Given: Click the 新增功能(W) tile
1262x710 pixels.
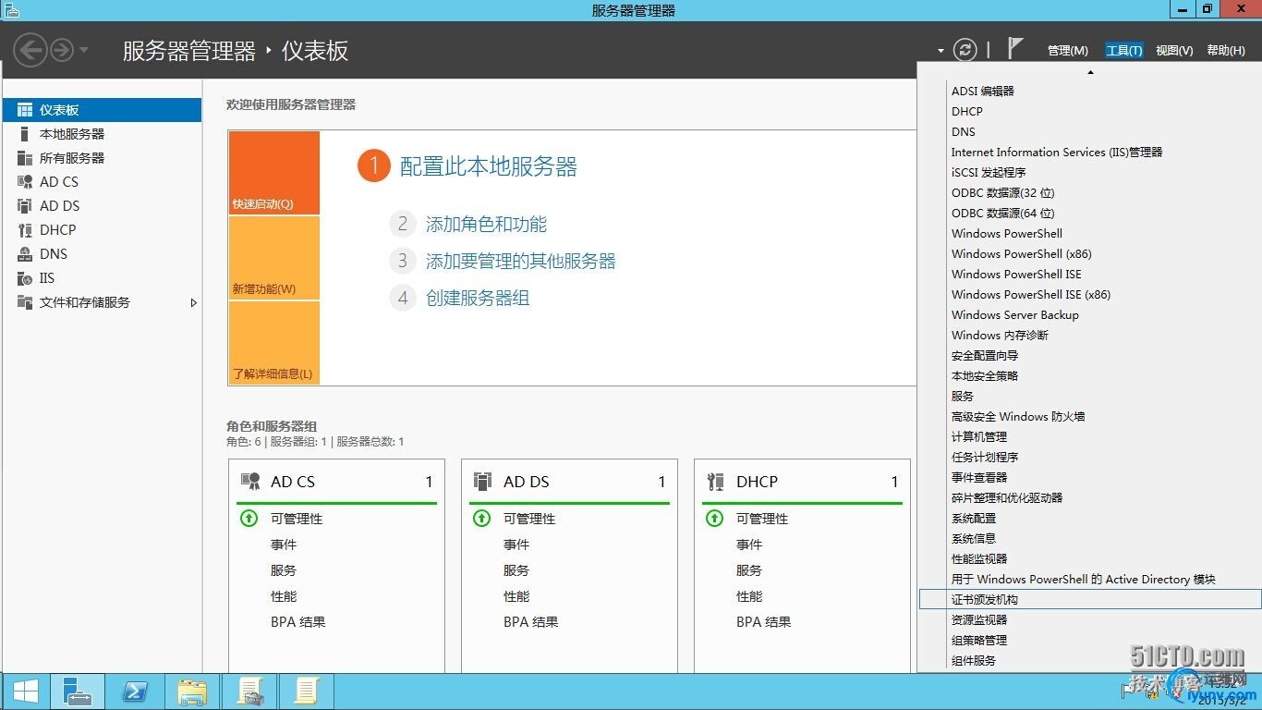Looking at the screenshot, I should (x=274, y=258).
